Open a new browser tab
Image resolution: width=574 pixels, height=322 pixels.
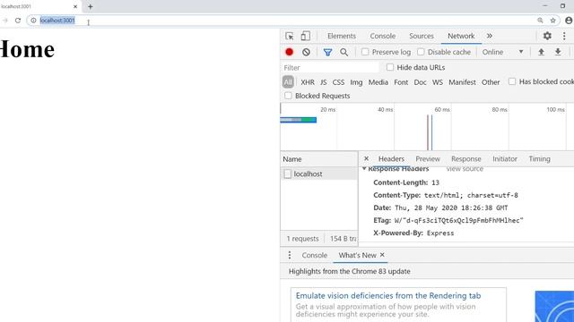[90, 6]
